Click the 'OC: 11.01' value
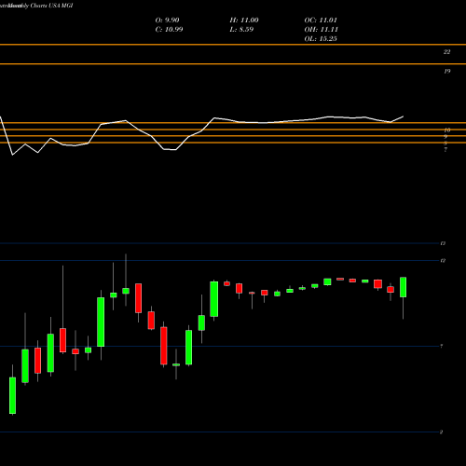Viewport: 466px width, 466px height. click(321, 21)
